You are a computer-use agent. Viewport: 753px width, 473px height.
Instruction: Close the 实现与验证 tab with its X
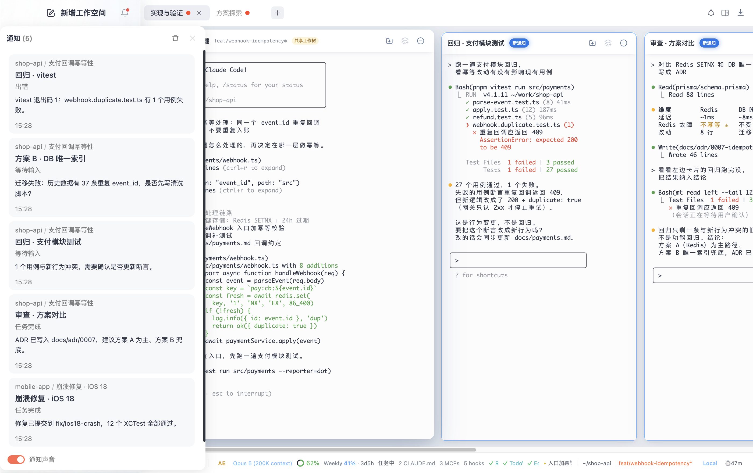pyautogui.click(x=199, y=13)
